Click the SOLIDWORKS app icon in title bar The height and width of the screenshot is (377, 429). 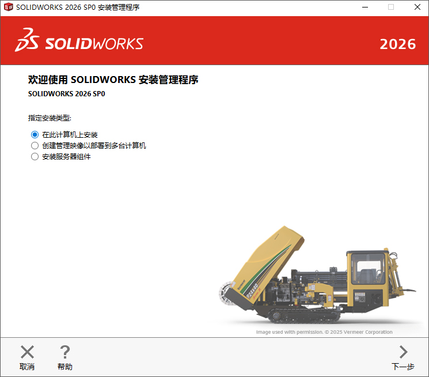coord(9,7)
